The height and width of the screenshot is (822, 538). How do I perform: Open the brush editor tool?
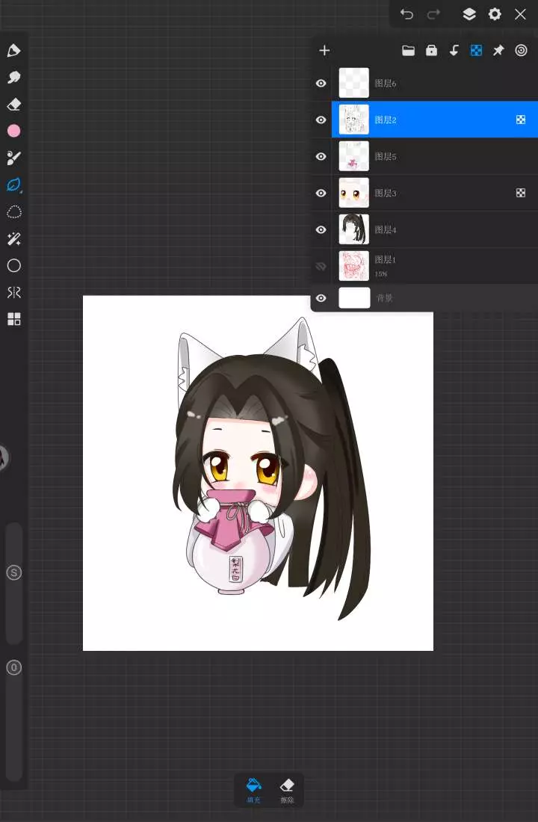pyautogui.click(x=14, y=158)
